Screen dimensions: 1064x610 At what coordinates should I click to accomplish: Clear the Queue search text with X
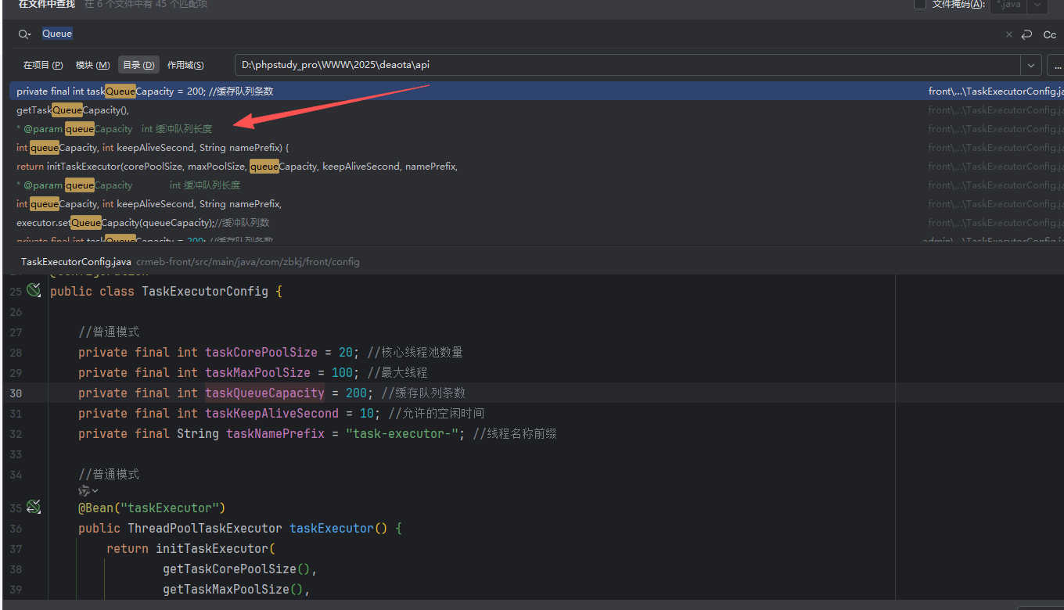point(1008,34)
